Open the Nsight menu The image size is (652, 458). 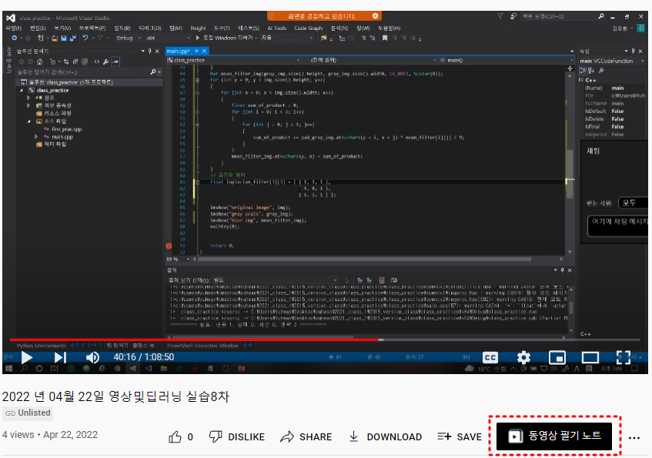(x=198, y=28)
